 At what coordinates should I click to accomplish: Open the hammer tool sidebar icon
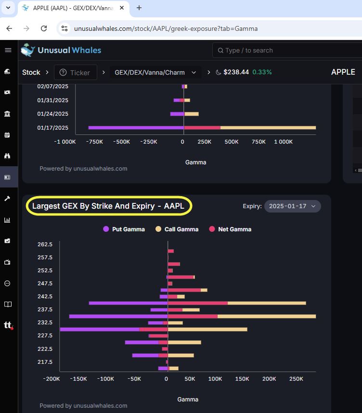7,199
